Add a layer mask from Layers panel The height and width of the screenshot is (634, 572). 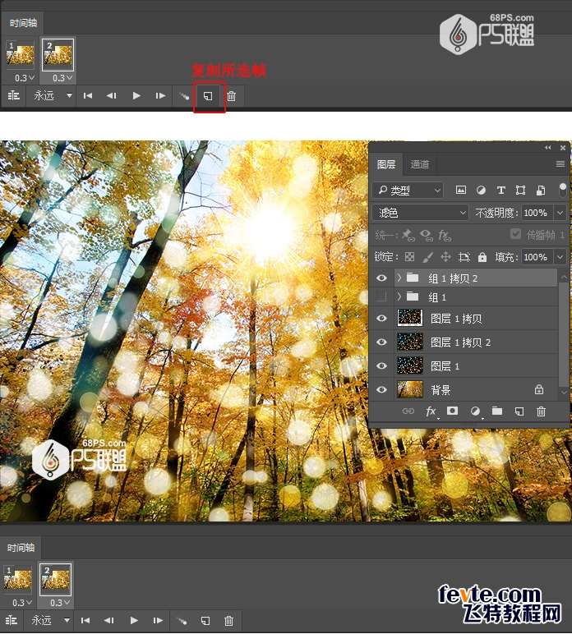pyautogui.click(x=453, y=411)
